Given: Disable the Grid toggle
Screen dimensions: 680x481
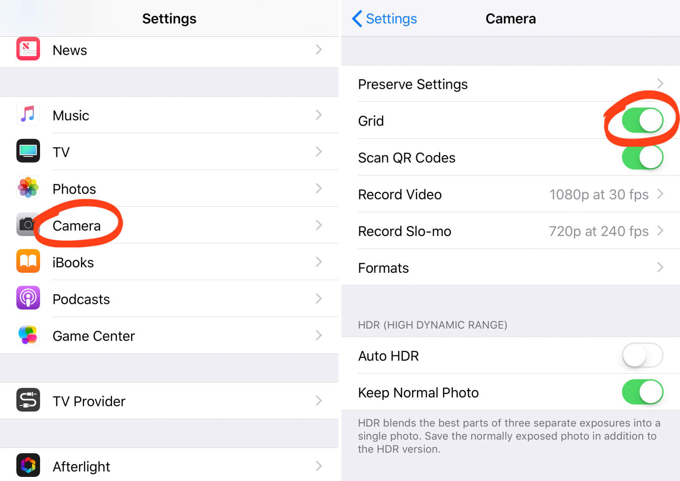Looking at the screenshot, I should pyautogui.click(x=642, y=120).
